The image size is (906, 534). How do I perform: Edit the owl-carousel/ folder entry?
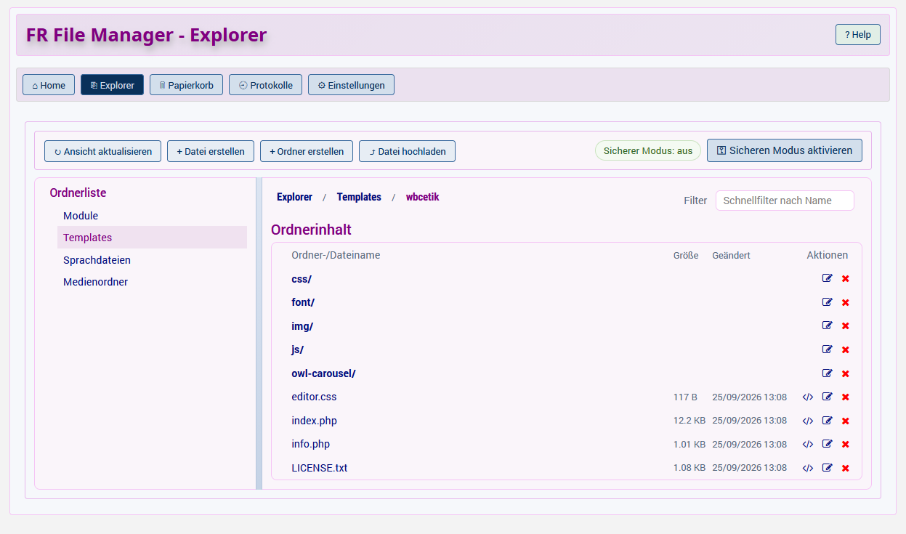point(827,373)
